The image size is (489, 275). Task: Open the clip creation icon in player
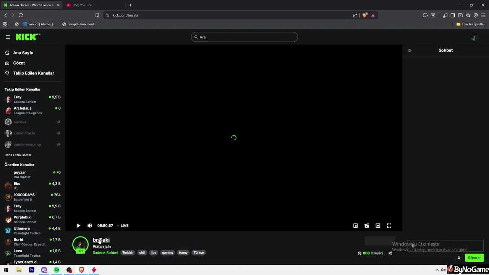coord(367,226)
